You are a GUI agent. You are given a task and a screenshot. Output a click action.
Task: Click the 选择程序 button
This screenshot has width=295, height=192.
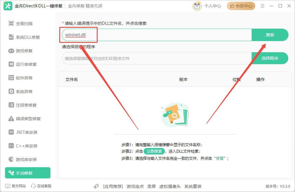click(270, 58)
